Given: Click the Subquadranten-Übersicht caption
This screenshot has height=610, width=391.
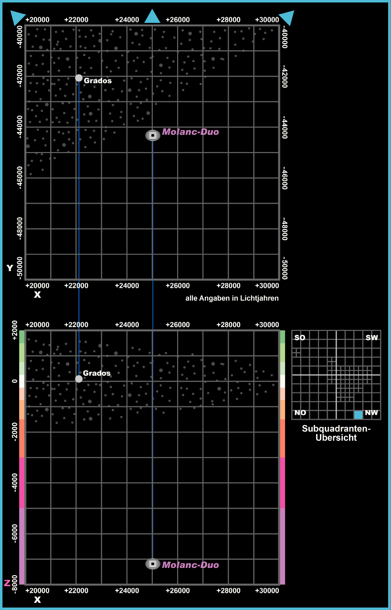Looking at the screenshot, I should (336, 433).
